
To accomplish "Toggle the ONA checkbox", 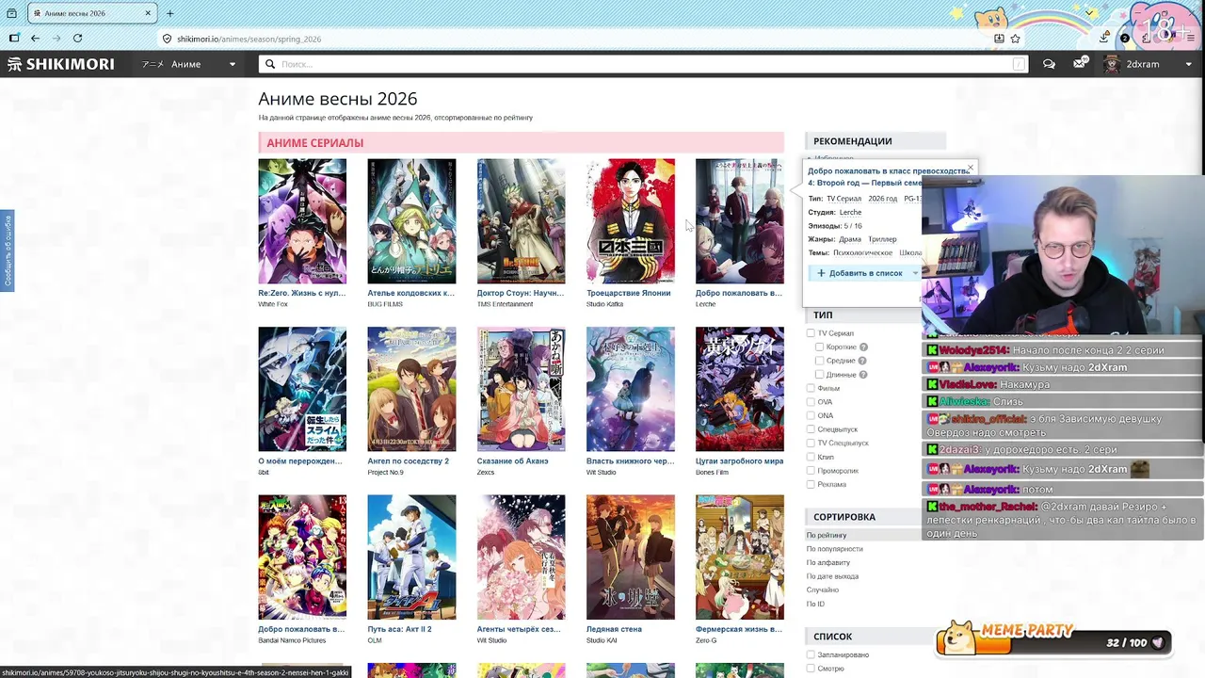I will coord(811,415).
